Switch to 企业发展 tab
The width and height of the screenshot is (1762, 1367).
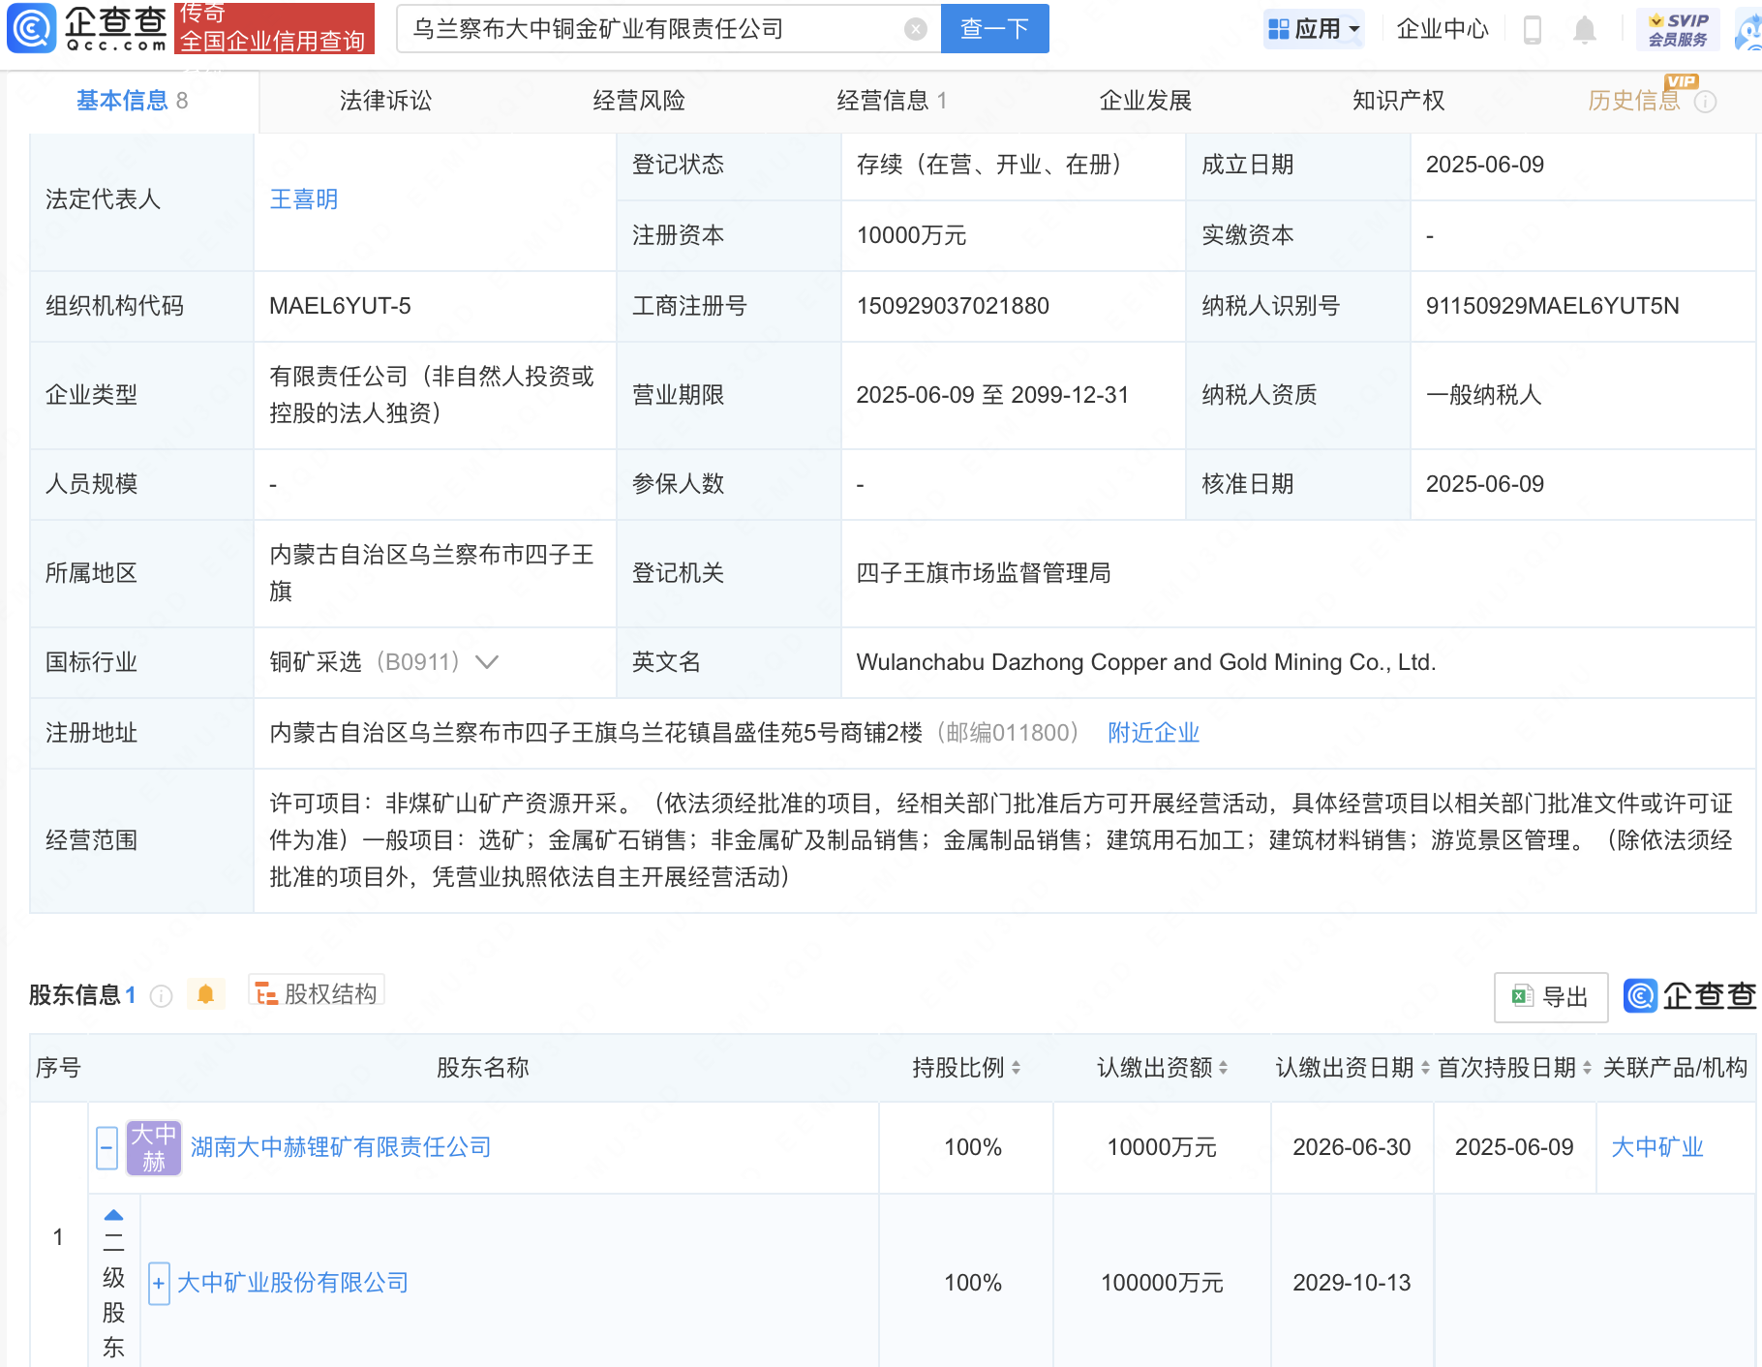point(1145,101)
